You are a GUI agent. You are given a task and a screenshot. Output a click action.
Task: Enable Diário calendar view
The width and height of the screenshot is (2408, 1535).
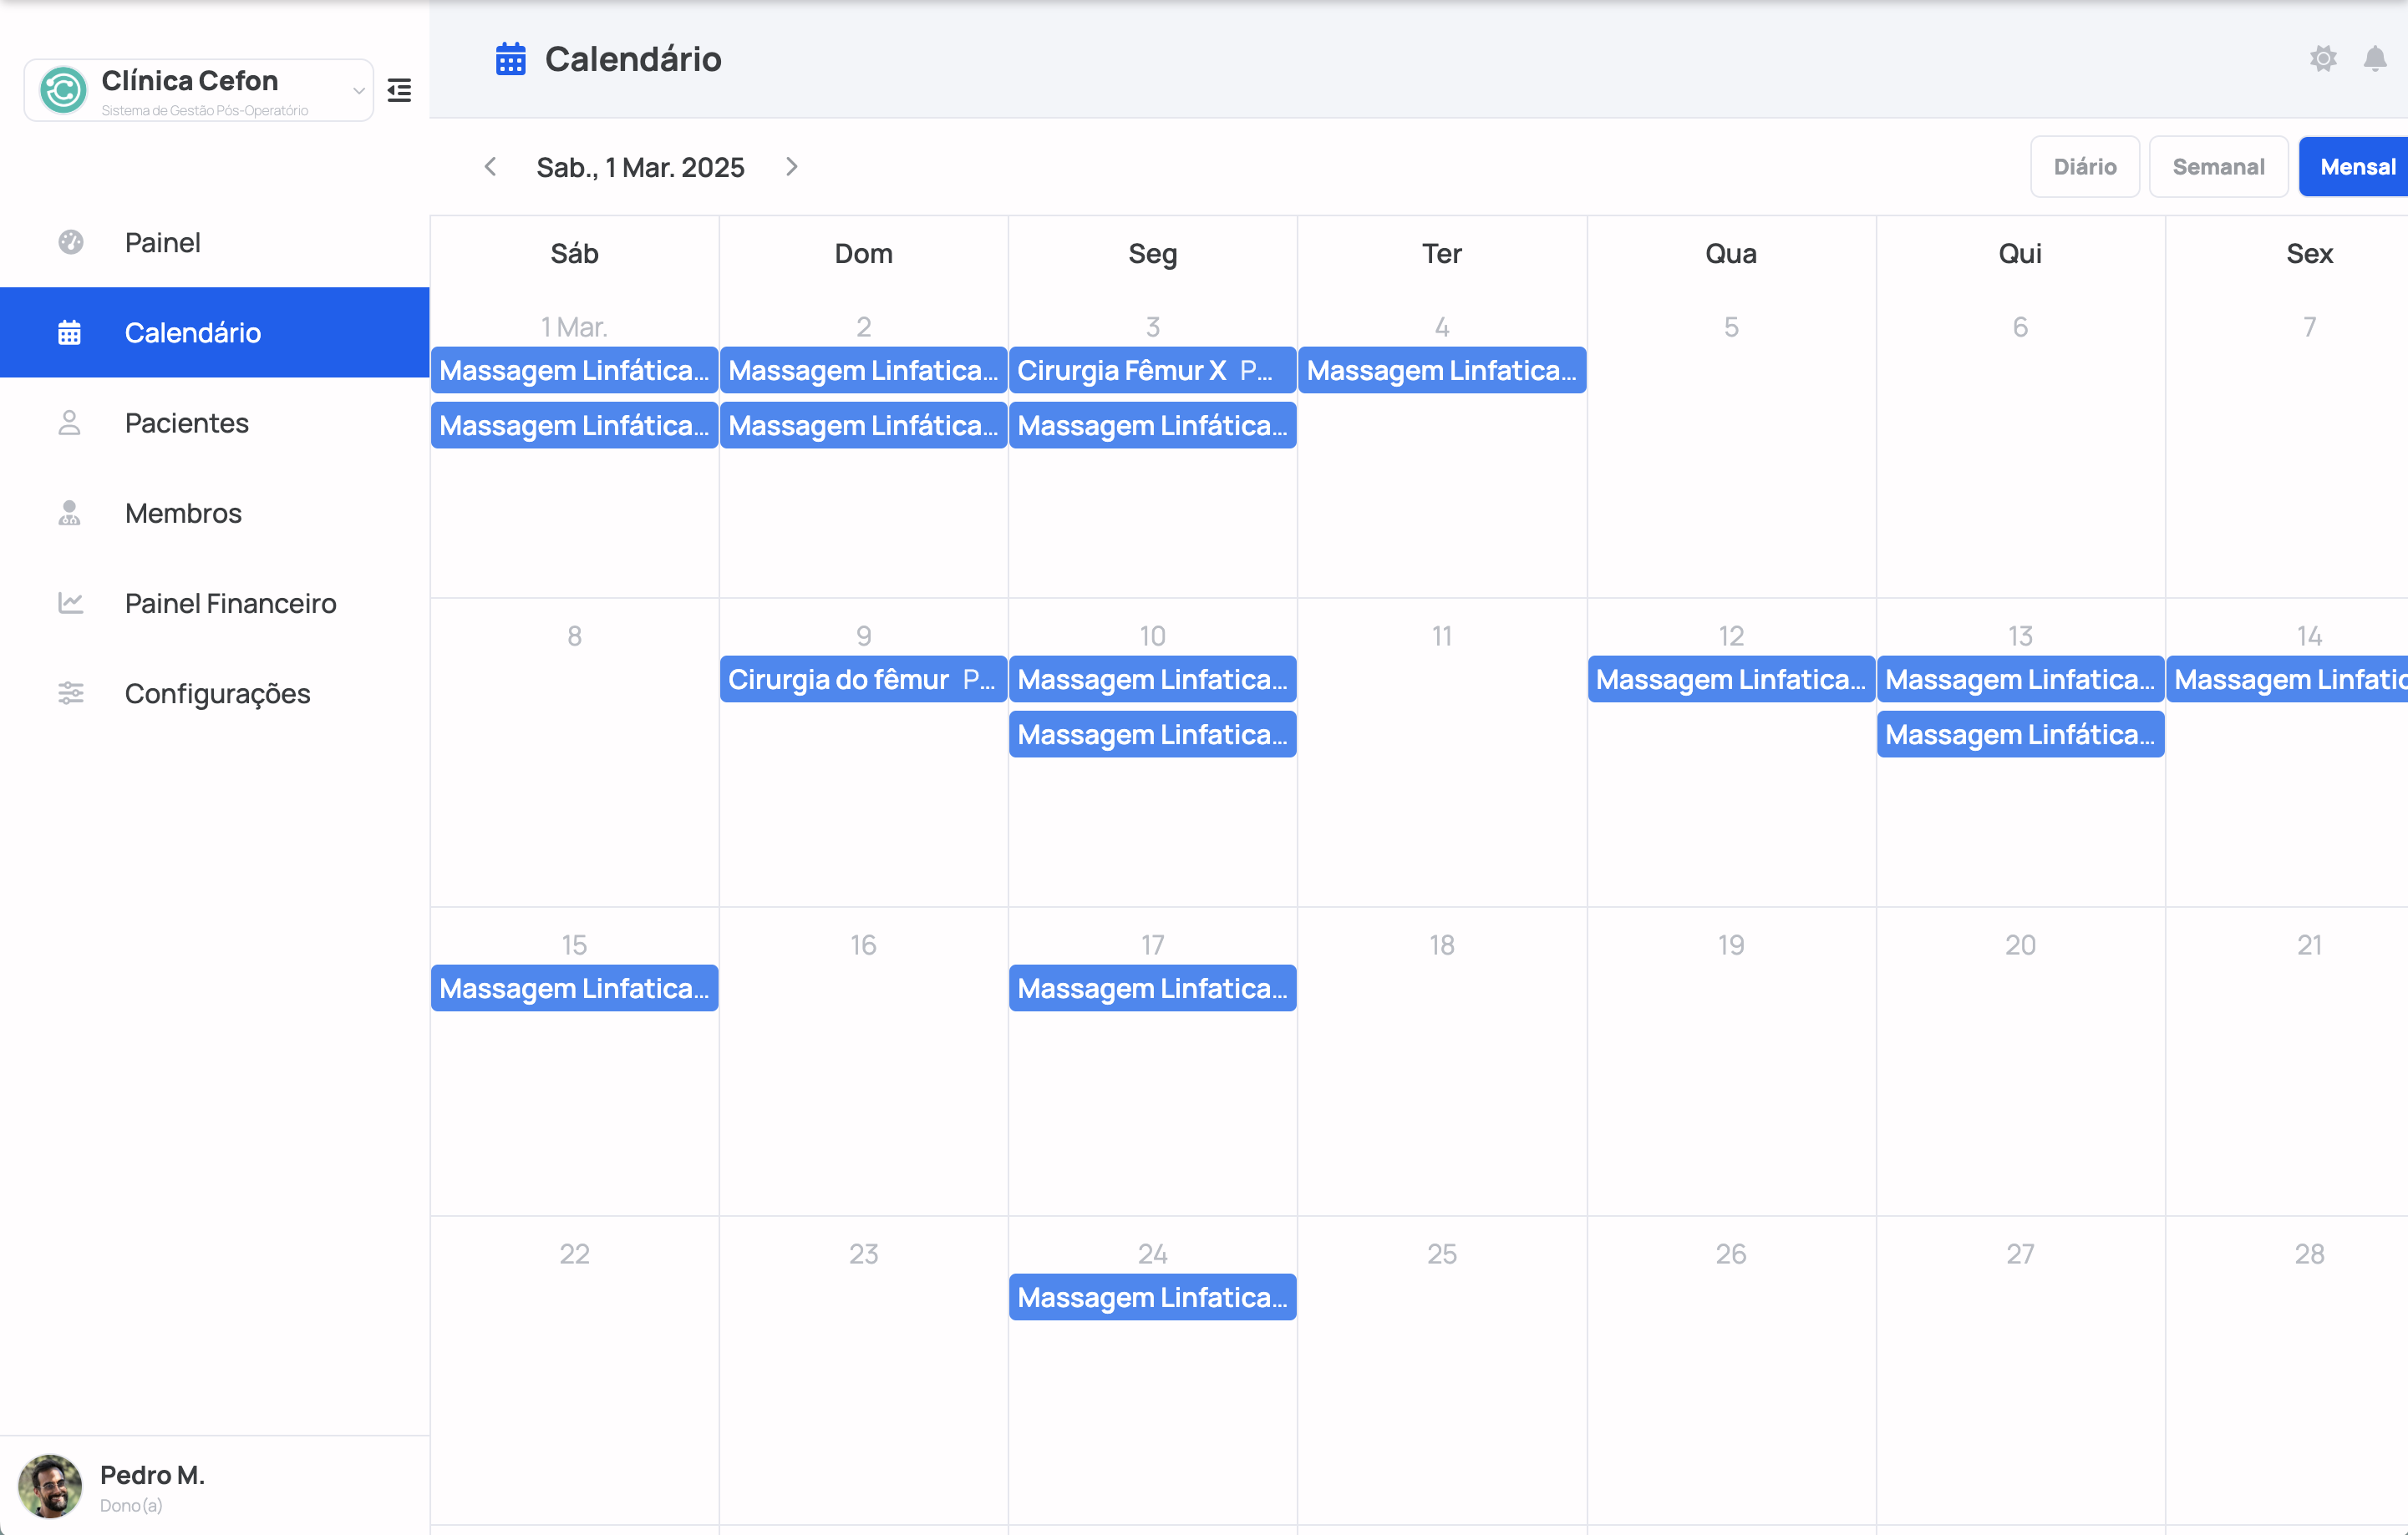[x=2084, y=166]
